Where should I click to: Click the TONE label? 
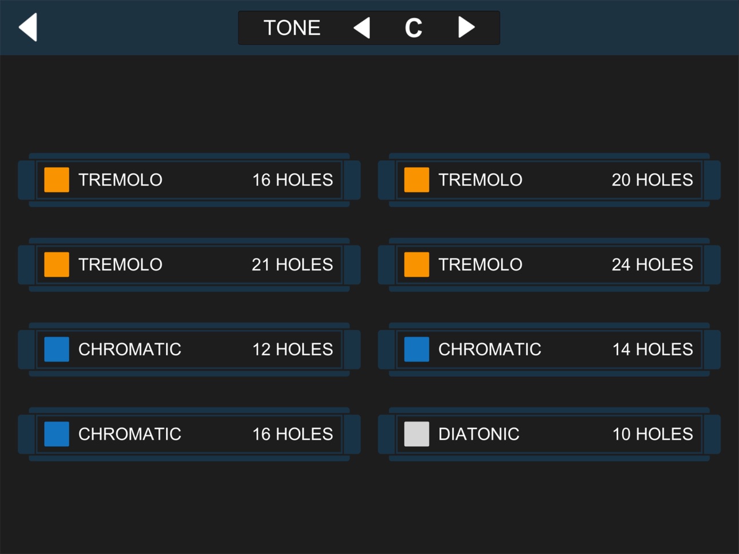[x=292, y=27]
